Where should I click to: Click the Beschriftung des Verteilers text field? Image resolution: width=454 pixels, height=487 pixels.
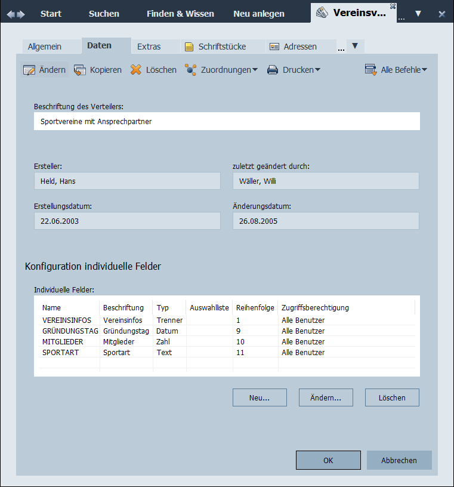coord(227,121)
